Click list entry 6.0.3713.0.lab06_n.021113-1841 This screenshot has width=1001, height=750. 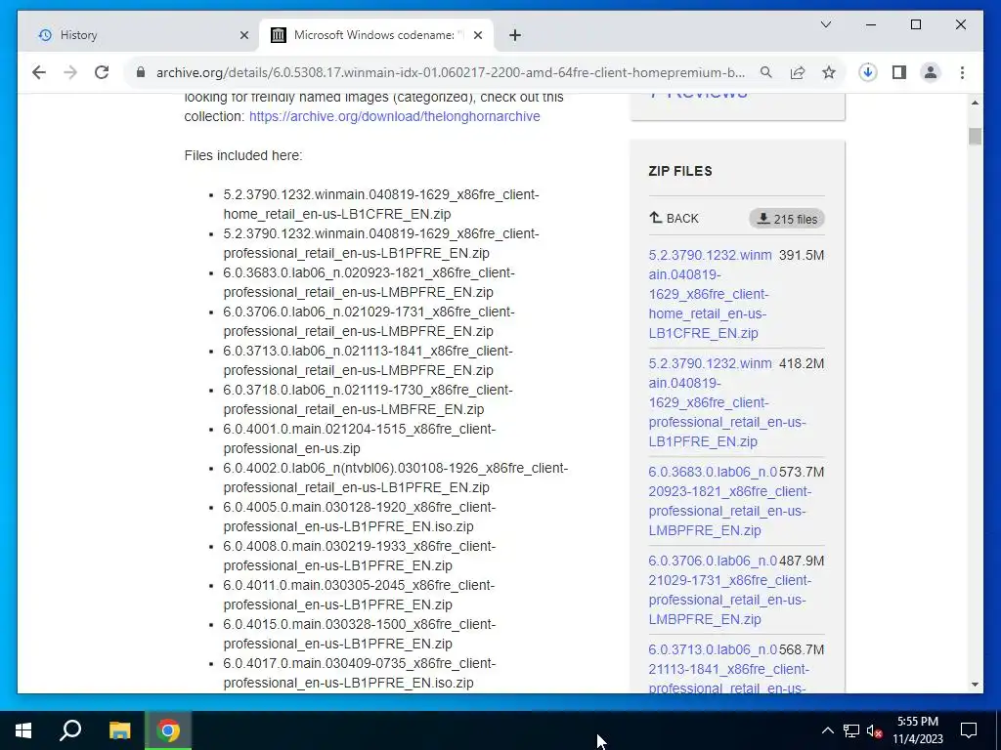[x=369, y=360]
